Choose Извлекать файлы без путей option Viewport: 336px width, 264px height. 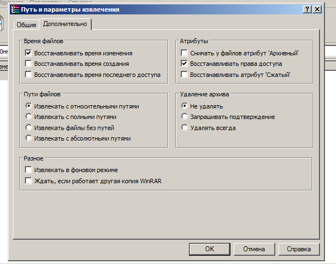coord(29,128)
